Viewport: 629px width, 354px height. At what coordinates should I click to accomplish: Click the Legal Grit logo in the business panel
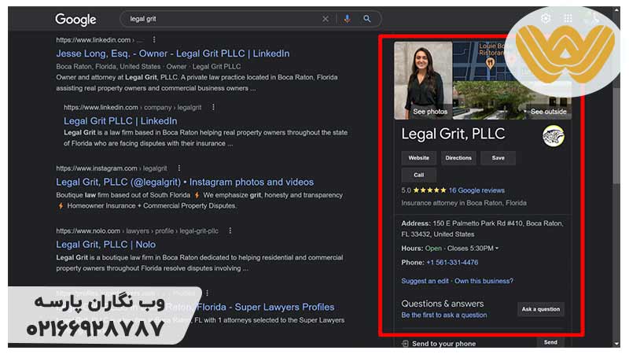click(553, 135)
